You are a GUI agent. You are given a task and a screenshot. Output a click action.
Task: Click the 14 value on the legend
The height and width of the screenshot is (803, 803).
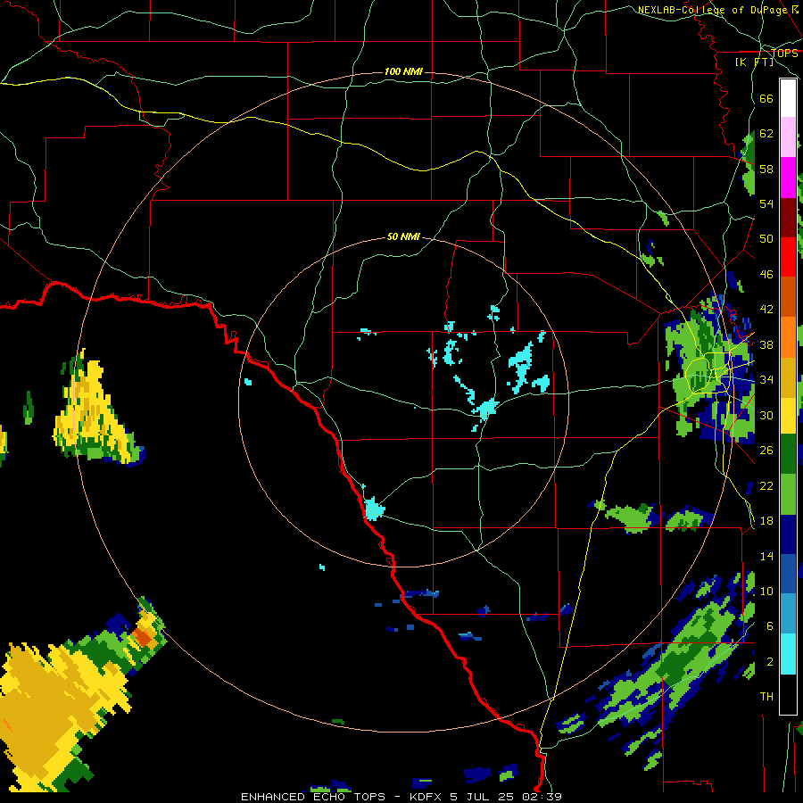click(x=766, y=556)
